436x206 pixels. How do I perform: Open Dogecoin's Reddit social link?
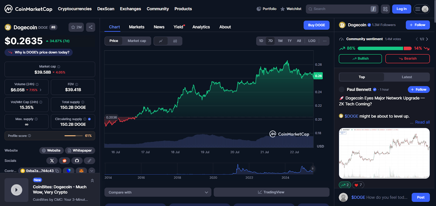[65, 161]
